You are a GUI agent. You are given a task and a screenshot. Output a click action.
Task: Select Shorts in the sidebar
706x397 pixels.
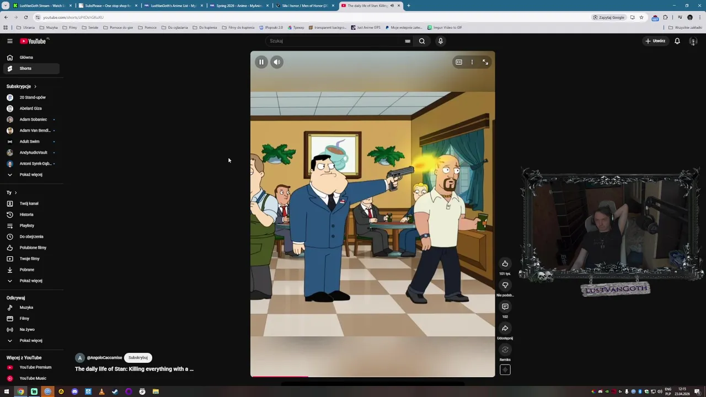pyautogui.click(x=30, y=68)
